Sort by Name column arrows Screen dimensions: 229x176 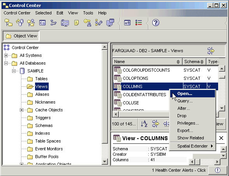pyautogui.click(x=178, y=62)
